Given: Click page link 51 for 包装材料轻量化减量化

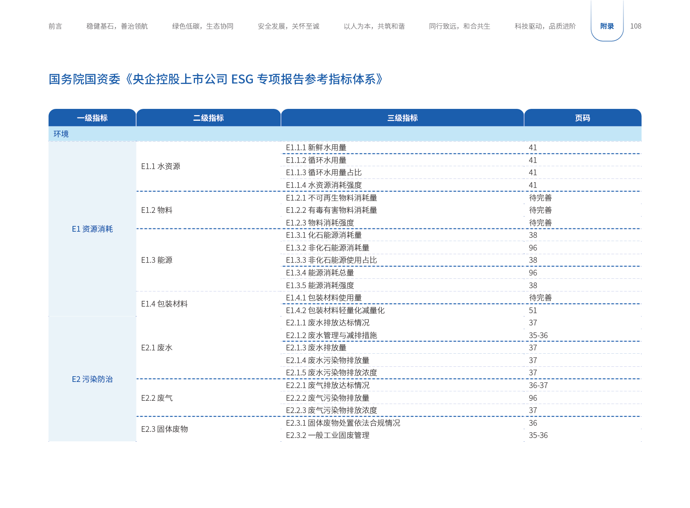Looking at the screenshot, I should tap(533, 310).
